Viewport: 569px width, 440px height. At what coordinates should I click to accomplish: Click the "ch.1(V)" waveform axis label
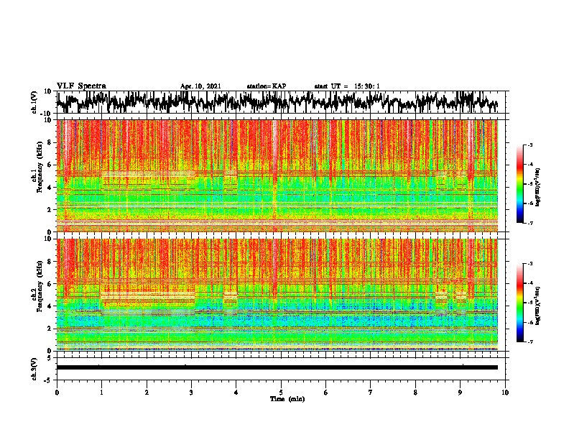[x=34, y=102]
